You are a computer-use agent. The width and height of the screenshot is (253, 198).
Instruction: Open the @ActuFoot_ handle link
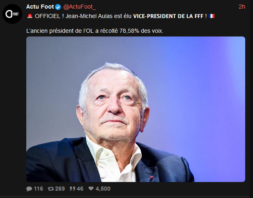tap(79, 7)
